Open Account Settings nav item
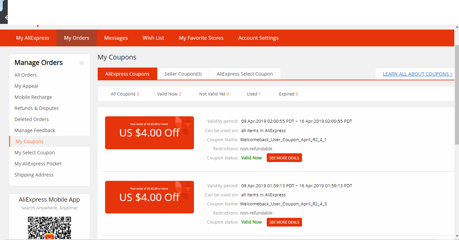Screen dimensions: 459x240 coord(258,38)
